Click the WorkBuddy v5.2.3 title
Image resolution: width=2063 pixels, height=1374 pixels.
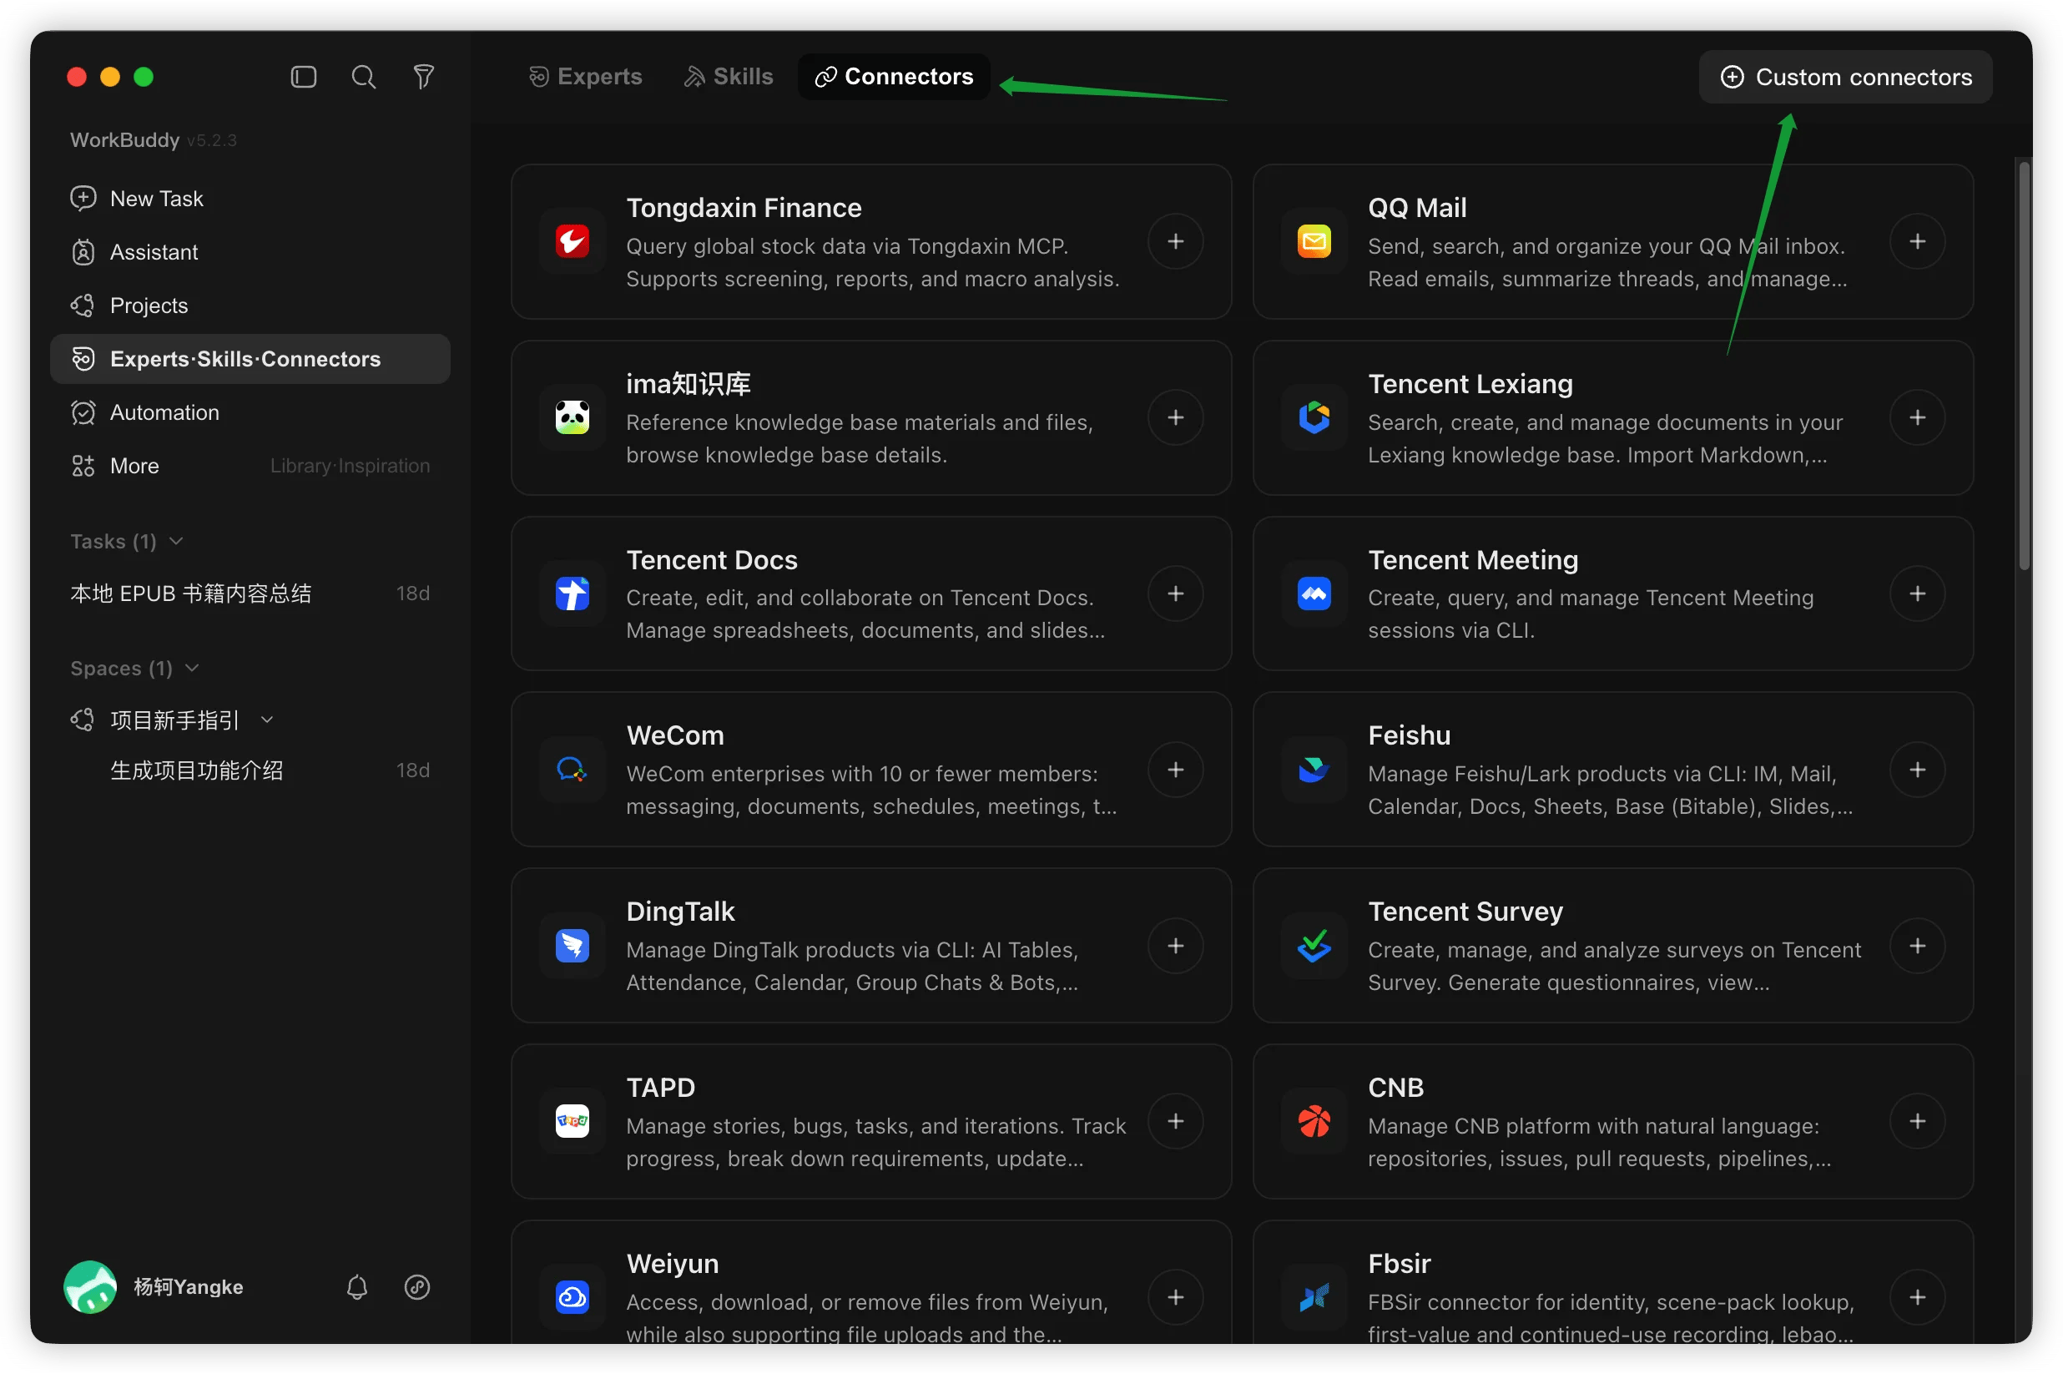click(154, 140)
